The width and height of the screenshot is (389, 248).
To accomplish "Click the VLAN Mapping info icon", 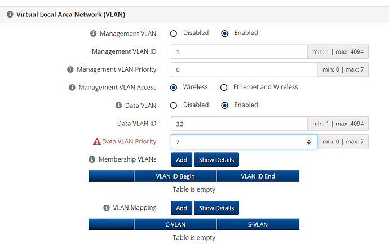I will click(x=107, y=207).
